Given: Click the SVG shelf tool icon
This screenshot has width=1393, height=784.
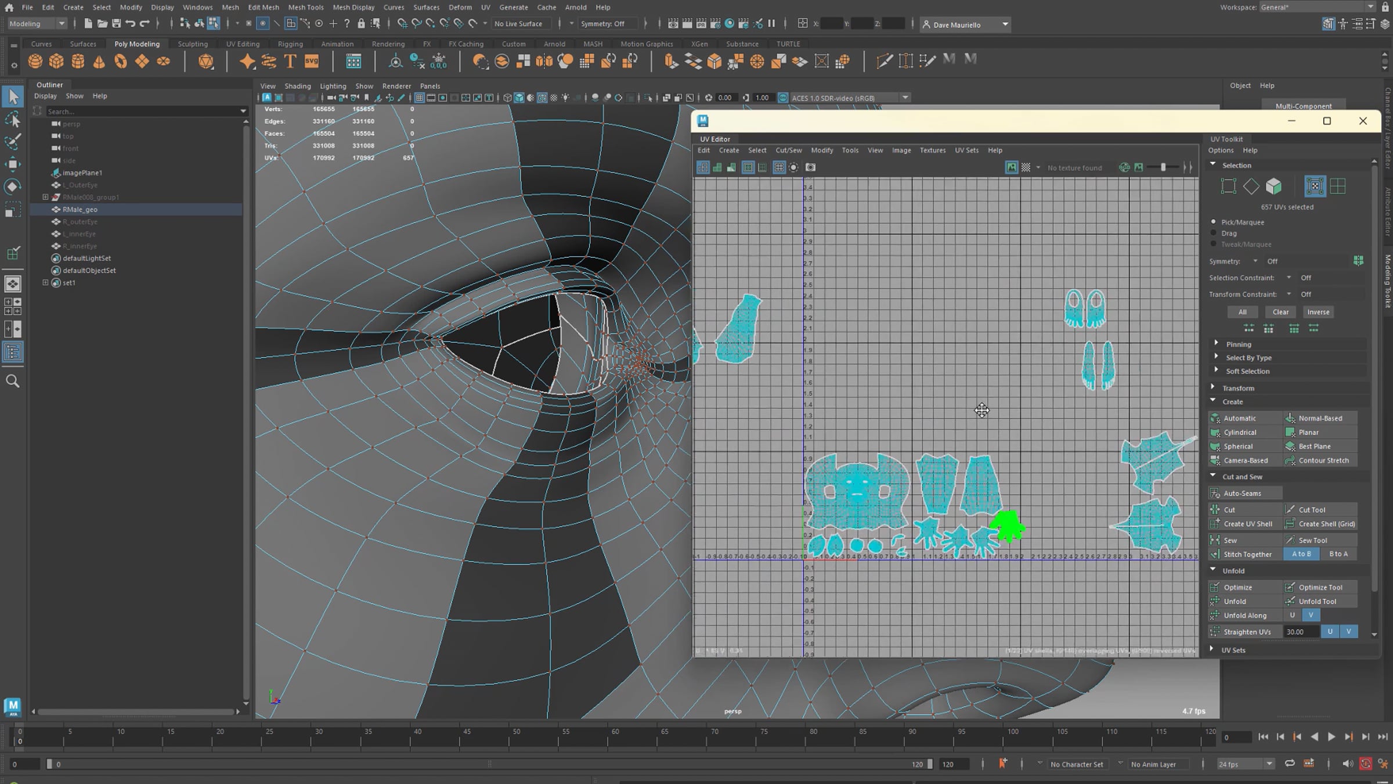Looking at the screenshot, I should tap(312, 61).
